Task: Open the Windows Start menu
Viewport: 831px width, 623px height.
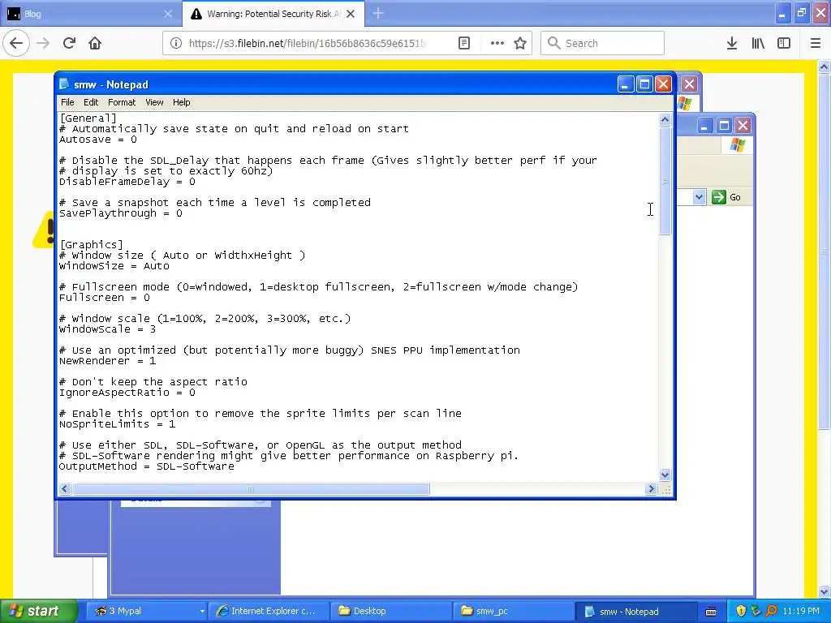Action: tap(38, 611)
